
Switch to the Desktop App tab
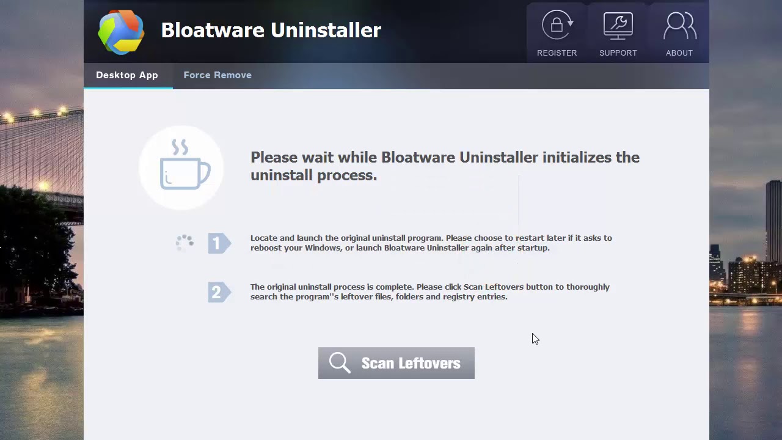[127, 75]
